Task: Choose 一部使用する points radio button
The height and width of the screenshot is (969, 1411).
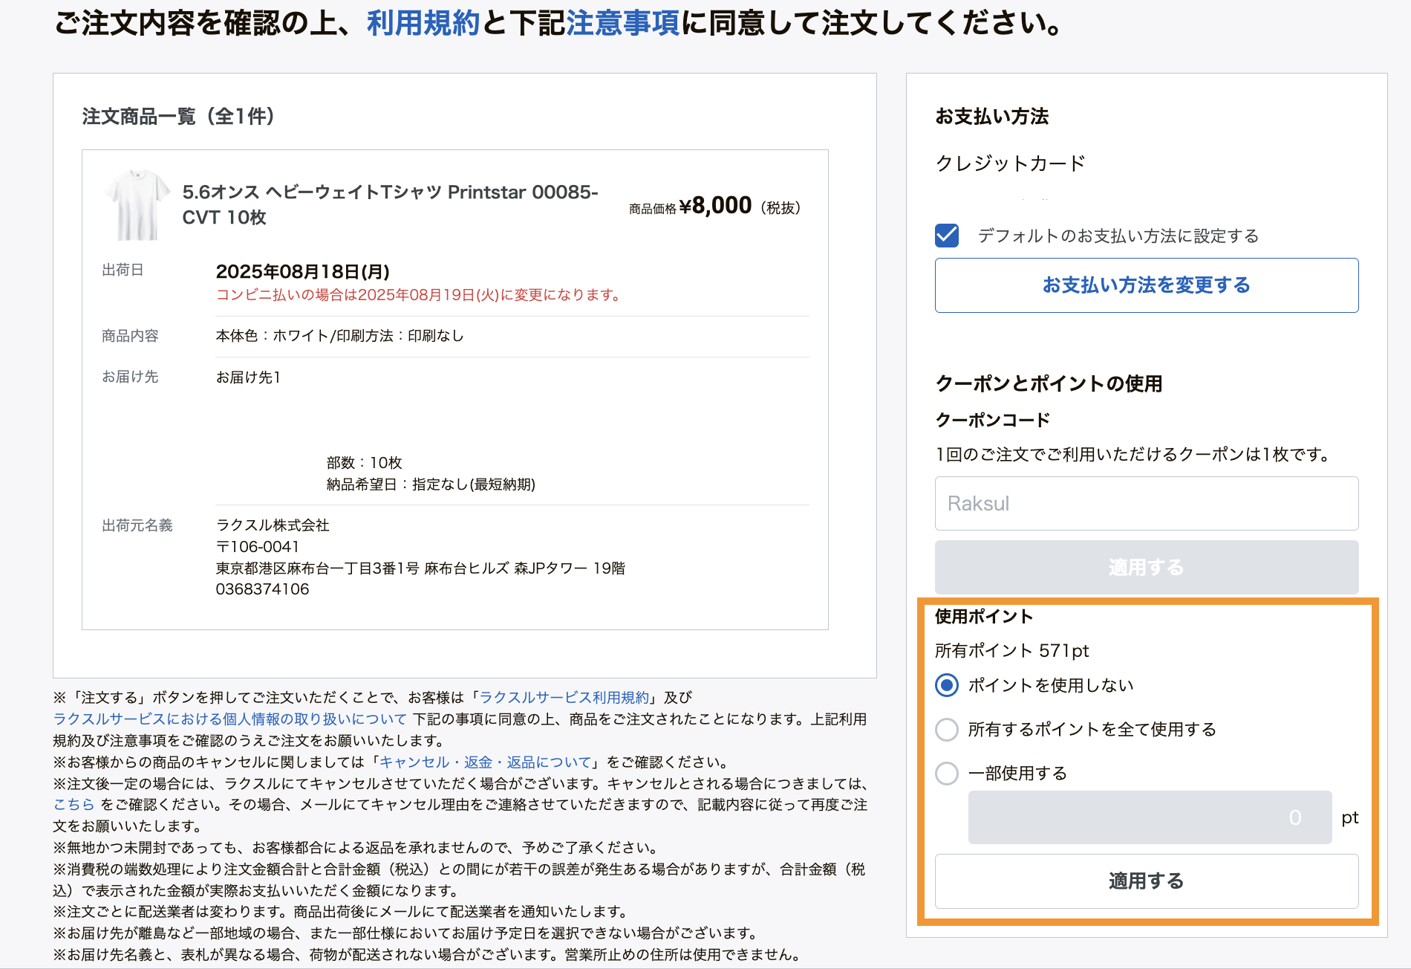Action: pyautogui.click(x=947, y=774)
